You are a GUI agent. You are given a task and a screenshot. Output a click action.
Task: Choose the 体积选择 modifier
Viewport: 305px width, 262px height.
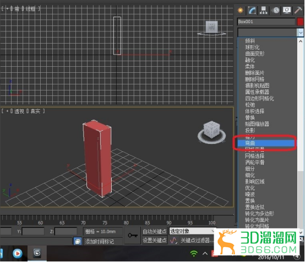pyautogui.click(x=254, y=111)
